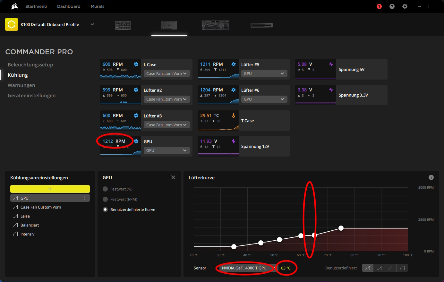Open the Lüfter #5 GPU preset dropdown
The height and width of the screenshot is (282, 444).
point(264,73)
